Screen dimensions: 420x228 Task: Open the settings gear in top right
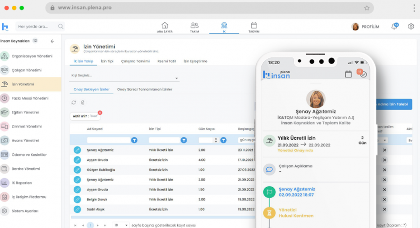tap(411, 27)
